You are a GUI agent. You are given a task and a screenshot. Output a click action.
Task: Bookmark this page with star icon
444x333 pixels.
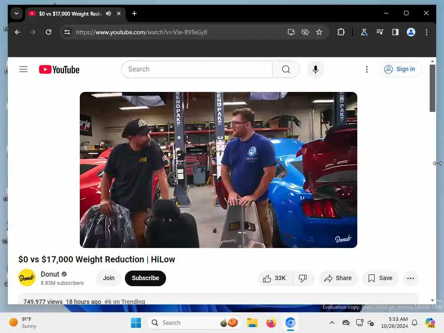click(319, 32)
